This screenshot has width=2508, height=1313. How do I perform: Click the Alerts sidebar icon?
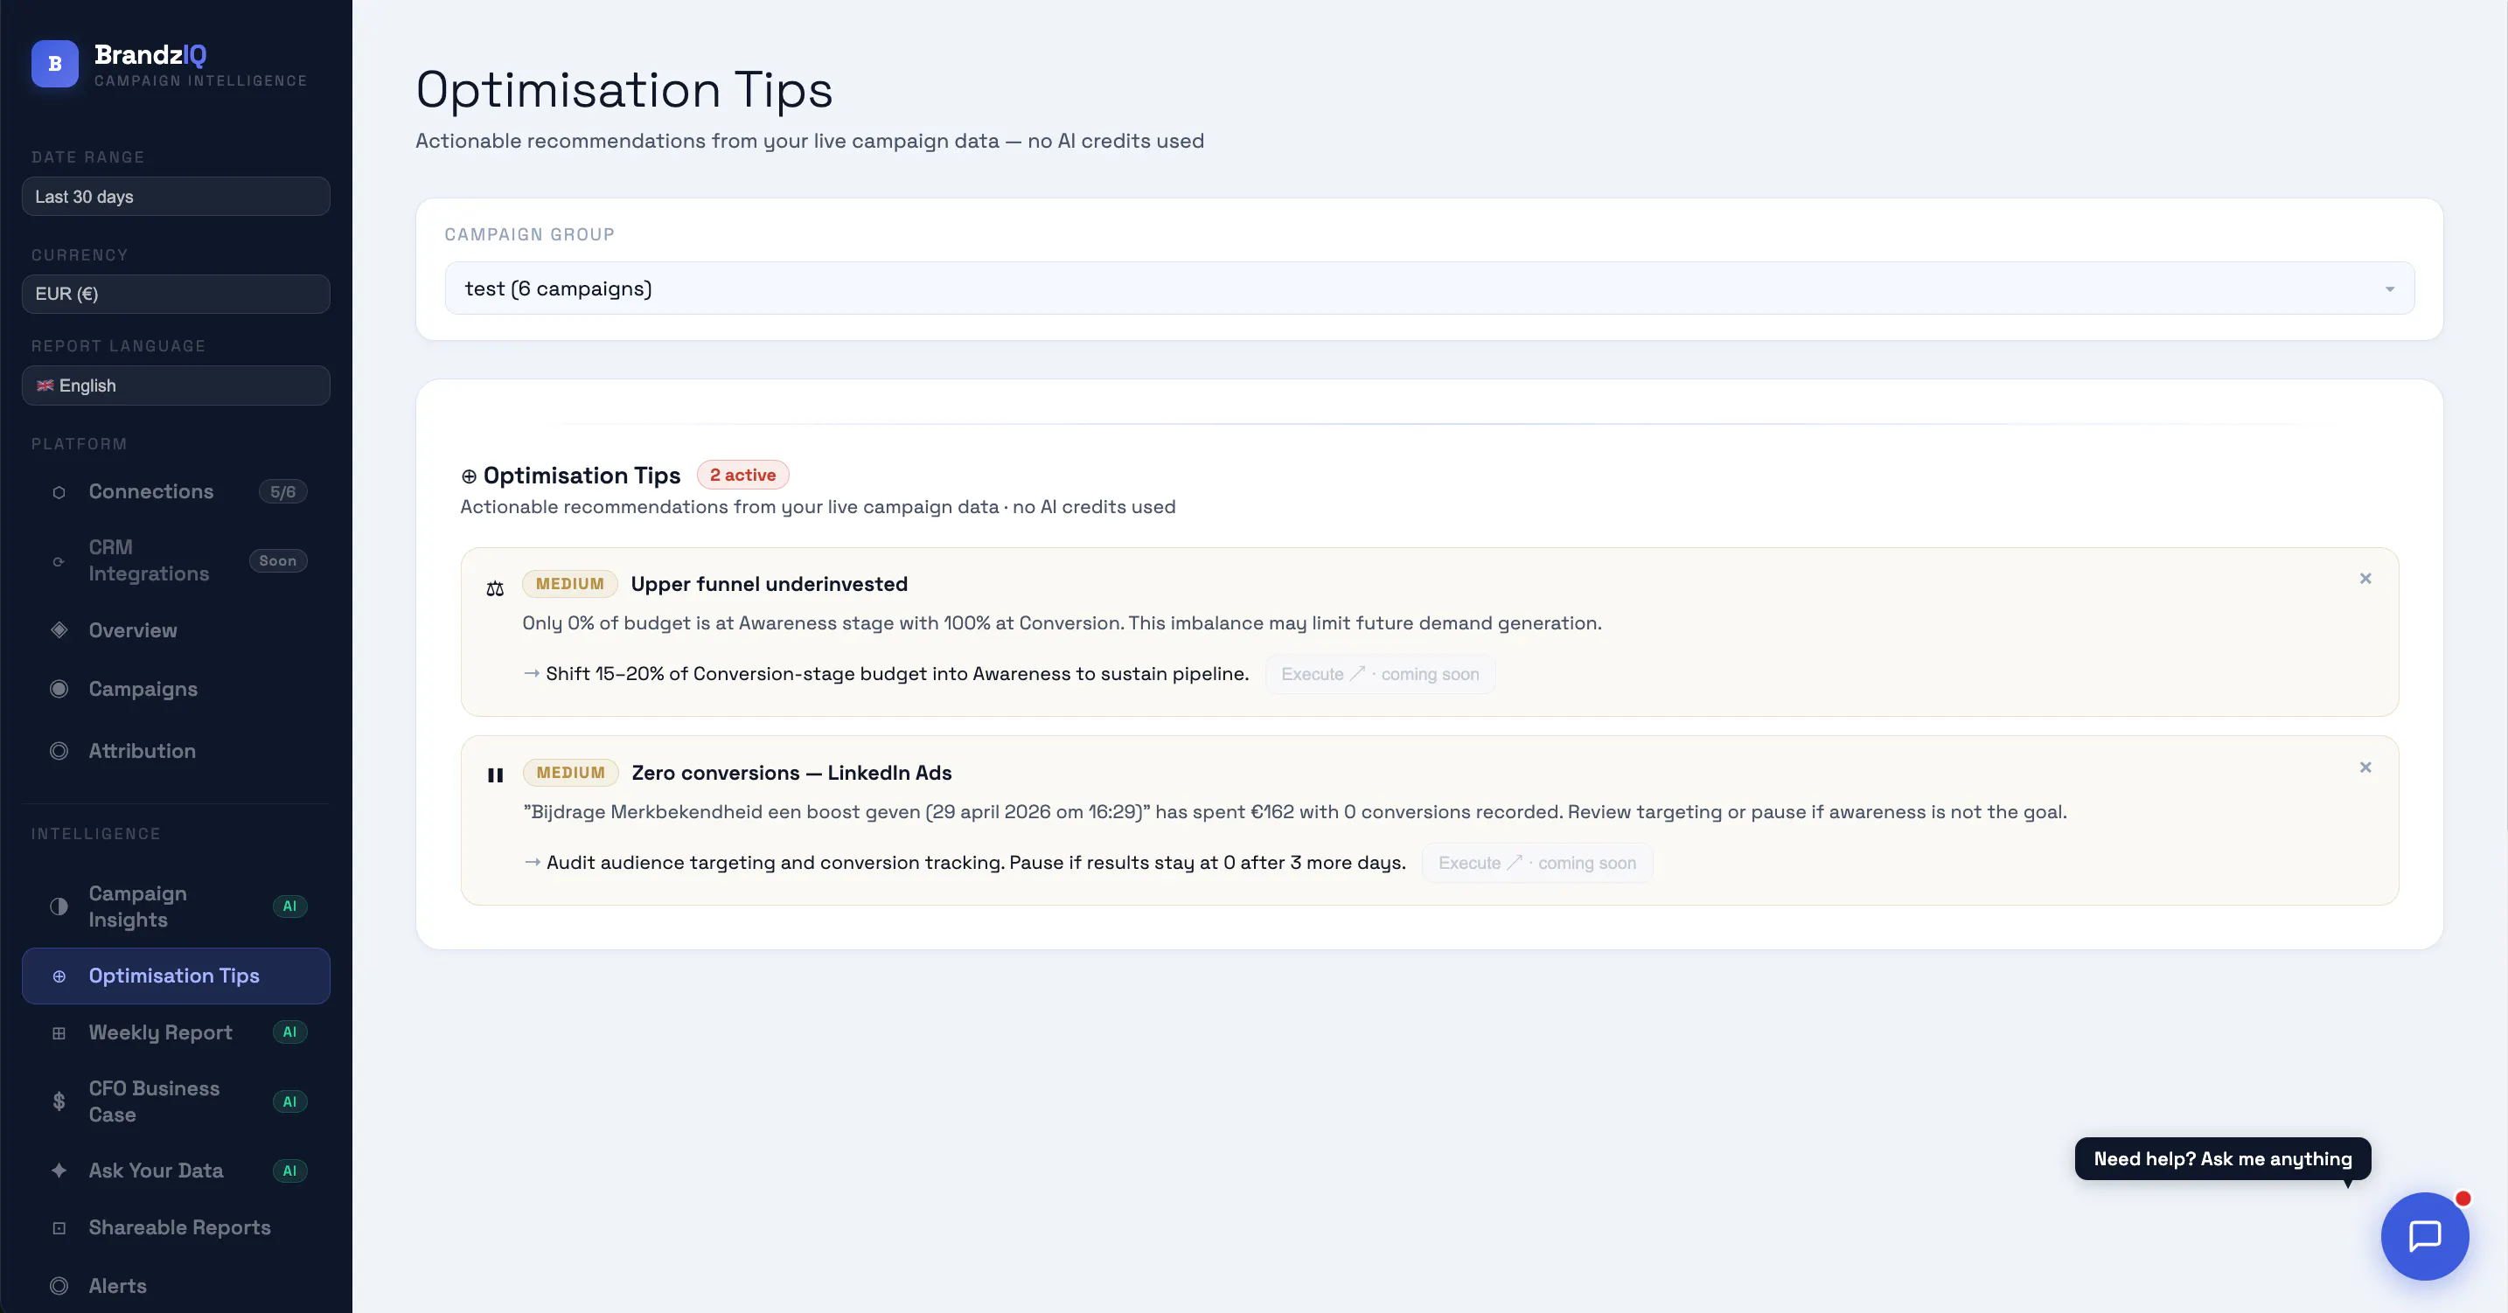(59, 1286)
